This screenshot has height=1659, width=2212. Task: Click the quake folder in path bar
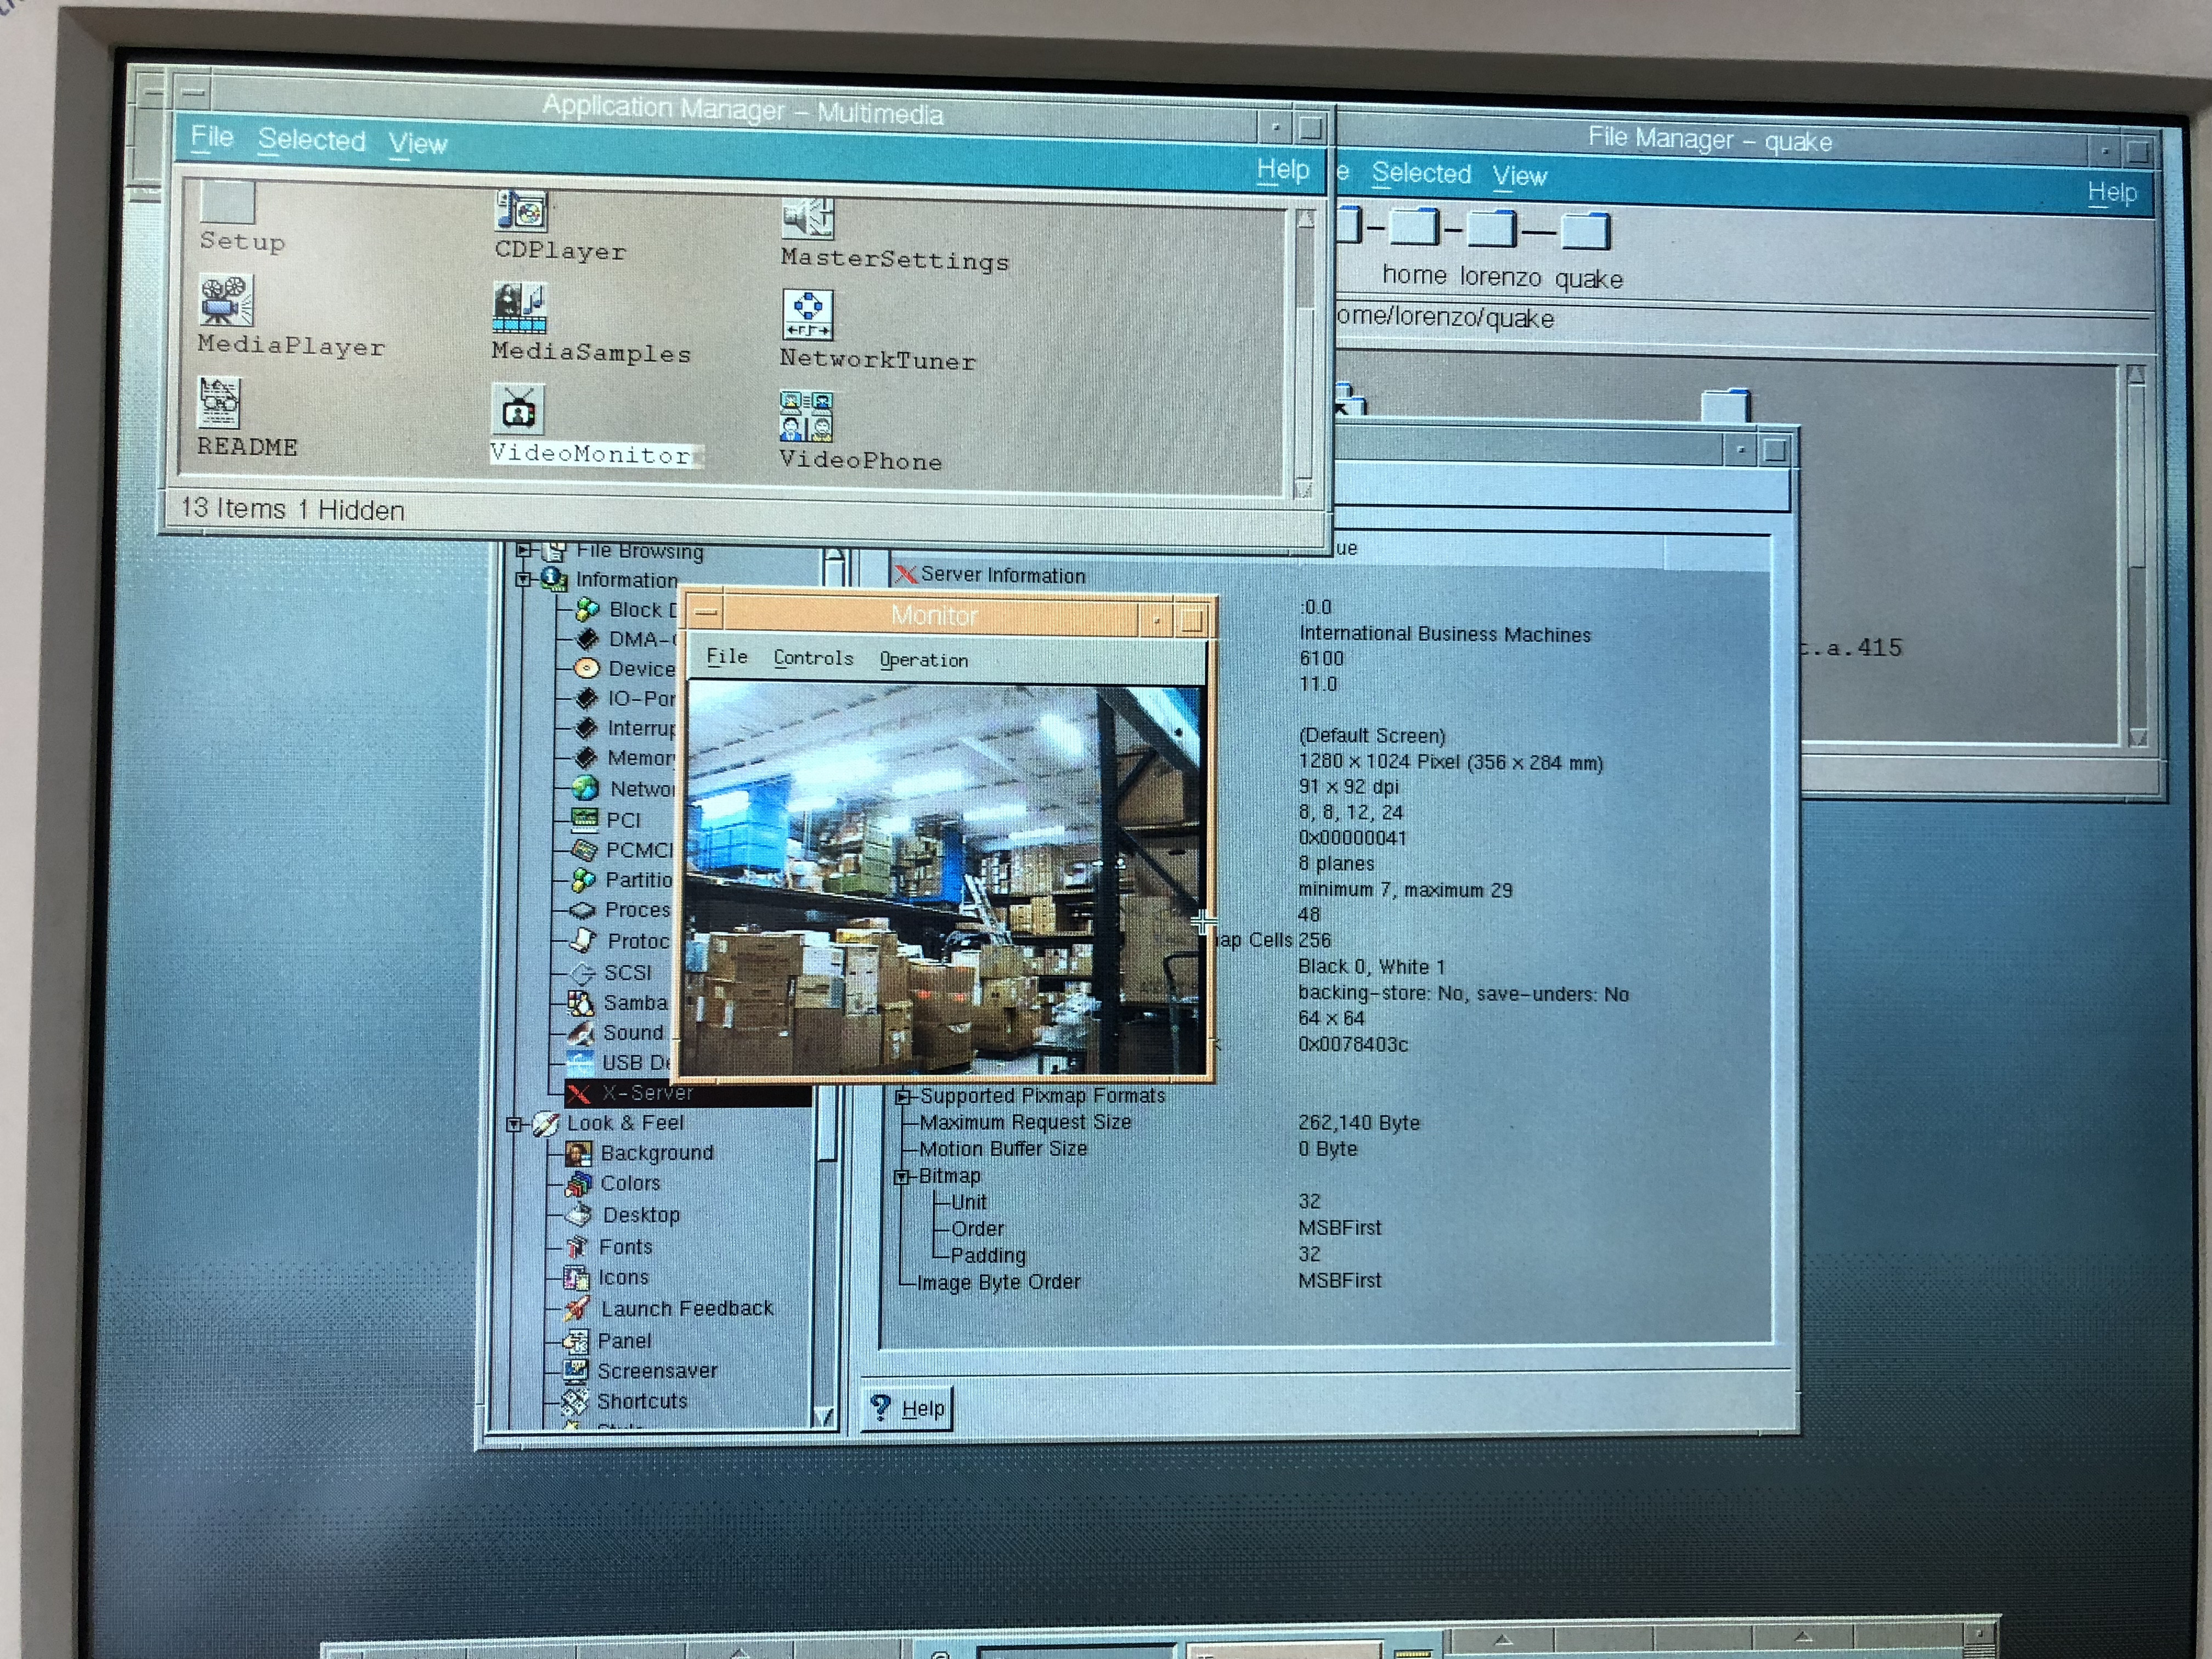1586,232
